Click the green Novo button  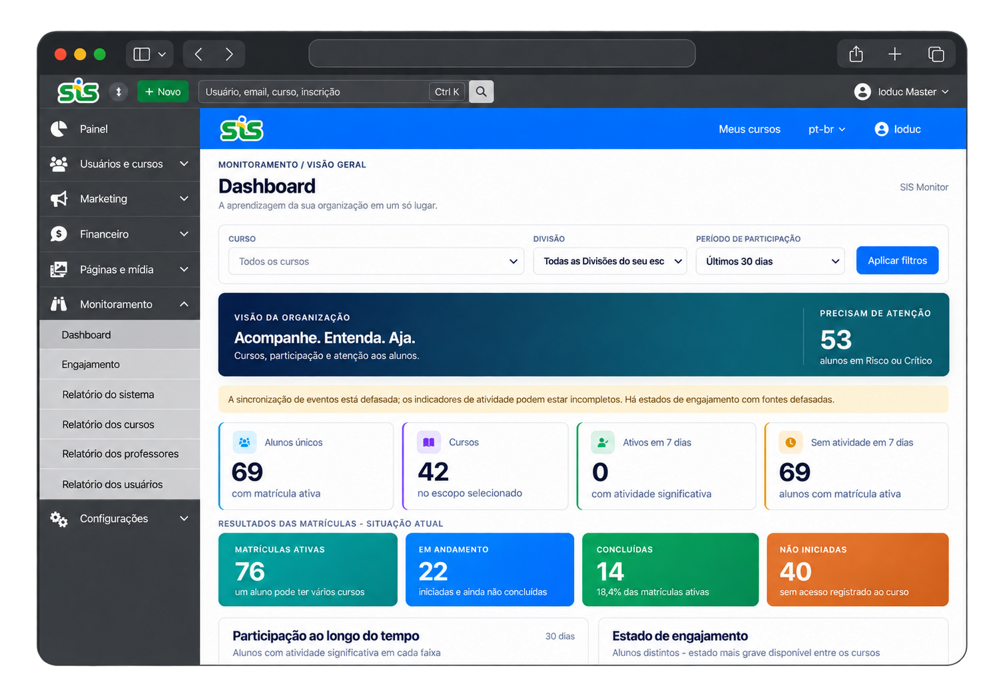tap(163, 92)
